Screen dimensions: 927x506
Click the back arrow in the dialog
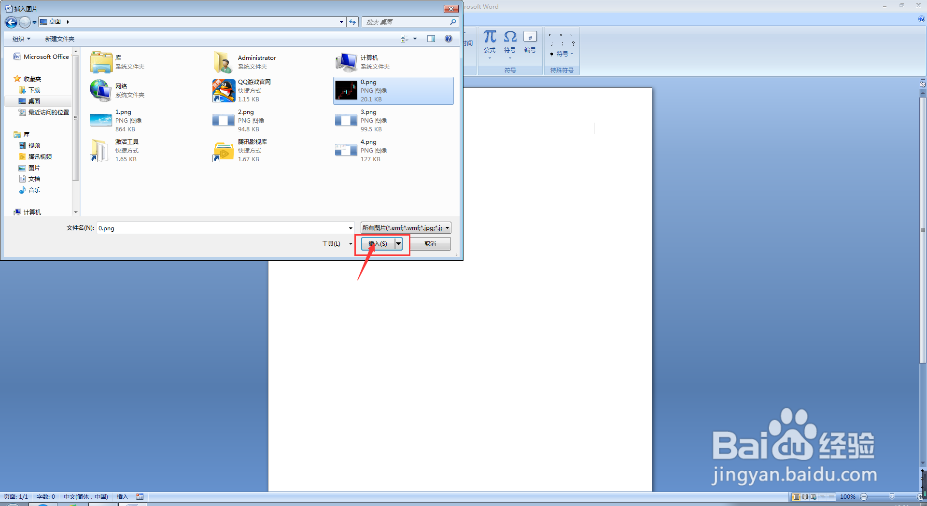point(11,22)
